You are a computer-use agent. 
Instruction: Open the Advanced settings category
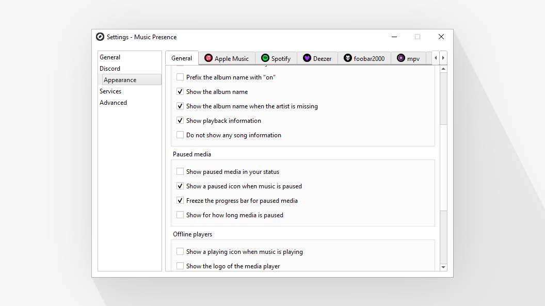(x=113, y=103)
